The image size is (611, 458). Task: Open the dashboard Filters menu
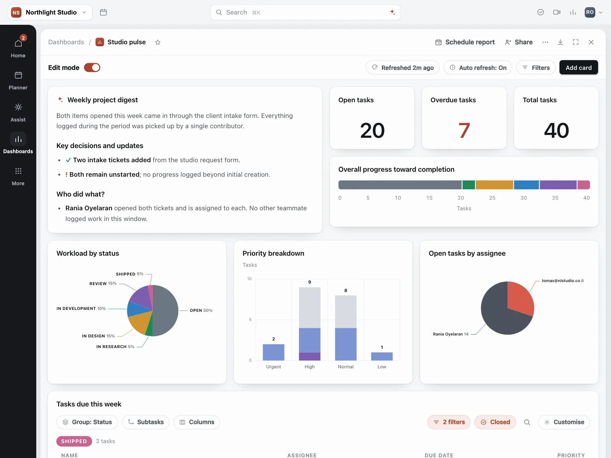536,68
